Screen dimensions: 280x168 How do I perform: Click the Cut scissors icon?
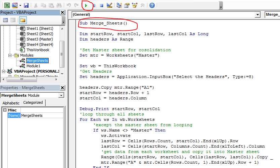coord(36,5)
